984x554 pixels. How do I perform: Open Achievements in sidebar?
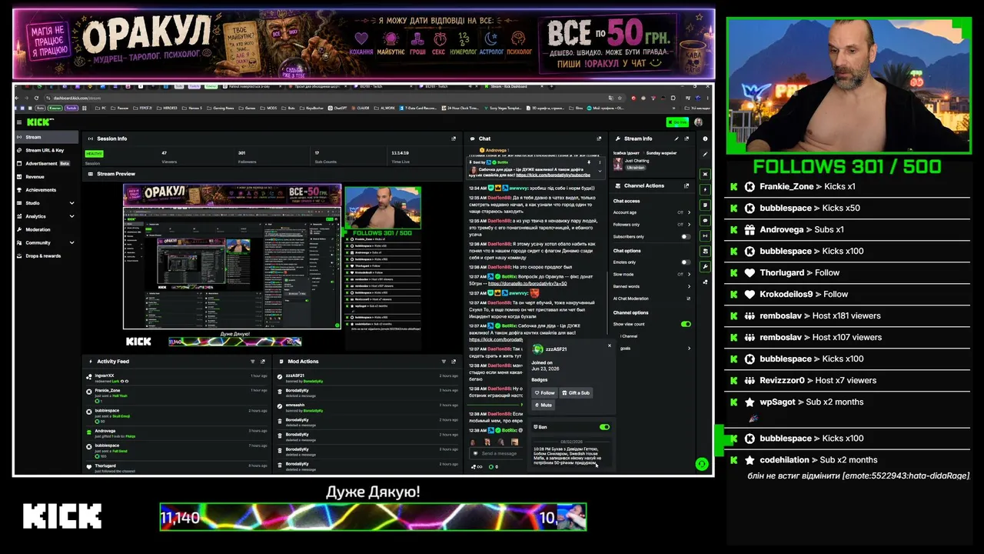(x=46, y=190)
